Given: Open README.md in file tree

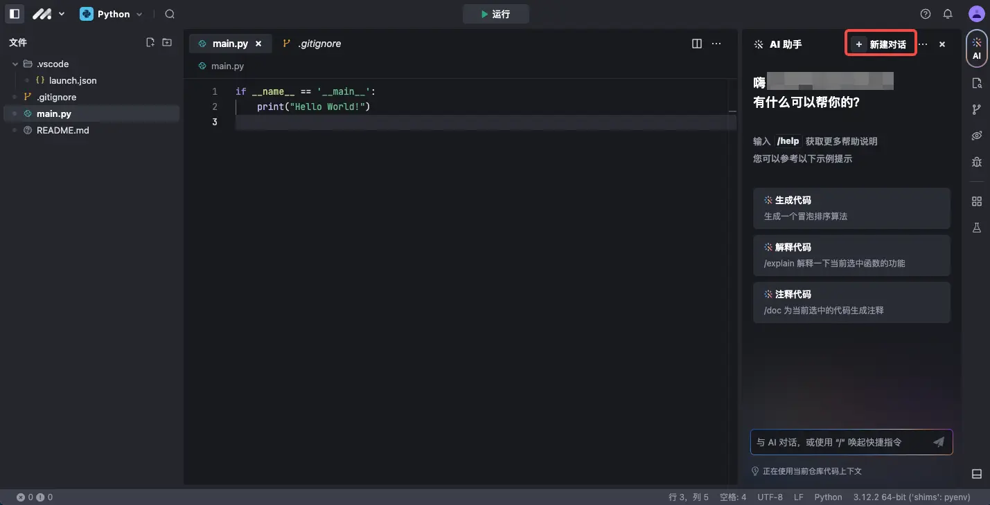Looking at the screenshot, I should [x=90, y=130].
